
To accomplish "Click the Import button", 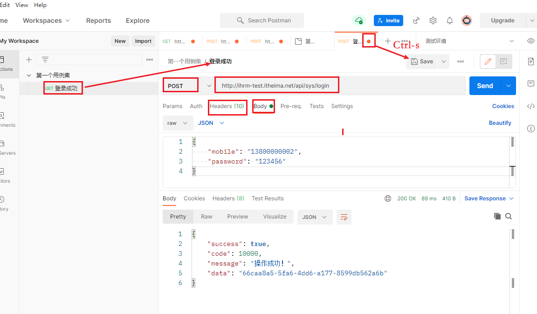I will tap(143, 41).
